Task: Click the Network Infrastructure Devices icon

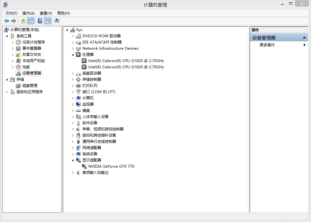Action: tap(78, 48)
